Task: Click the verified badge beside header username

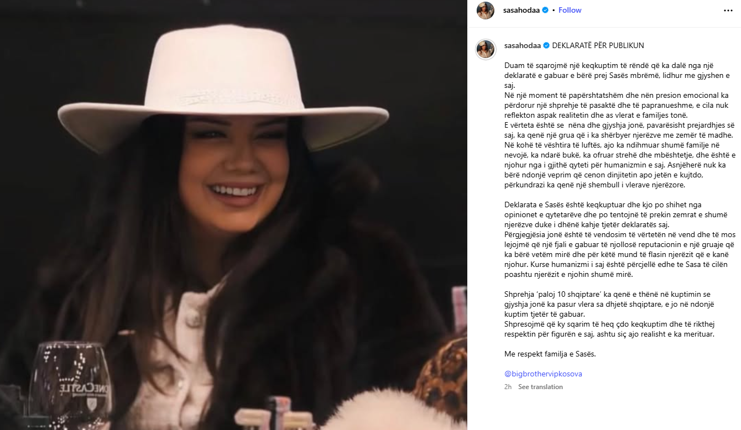Action: (546, 11)
